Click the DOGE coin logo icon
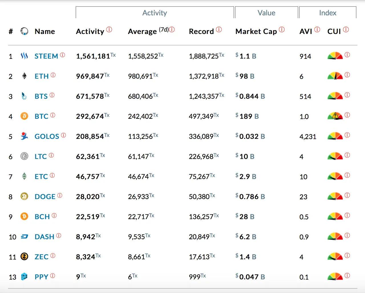Viewport: 365px width, 293px height. click(24, 196)
